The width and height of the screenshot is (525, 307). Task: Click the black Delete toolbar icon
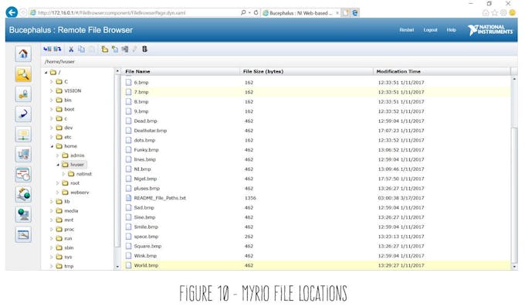coord(144,49)
